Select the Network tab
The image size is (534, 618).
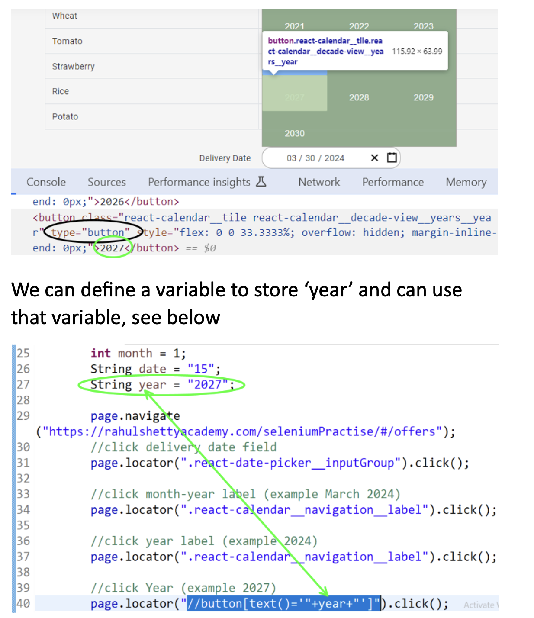[319, 182]
